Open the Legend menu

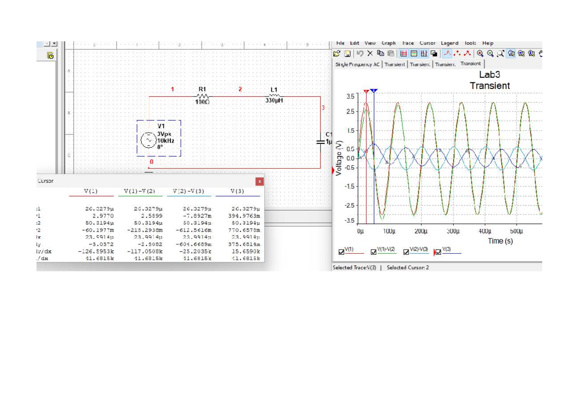450,43
